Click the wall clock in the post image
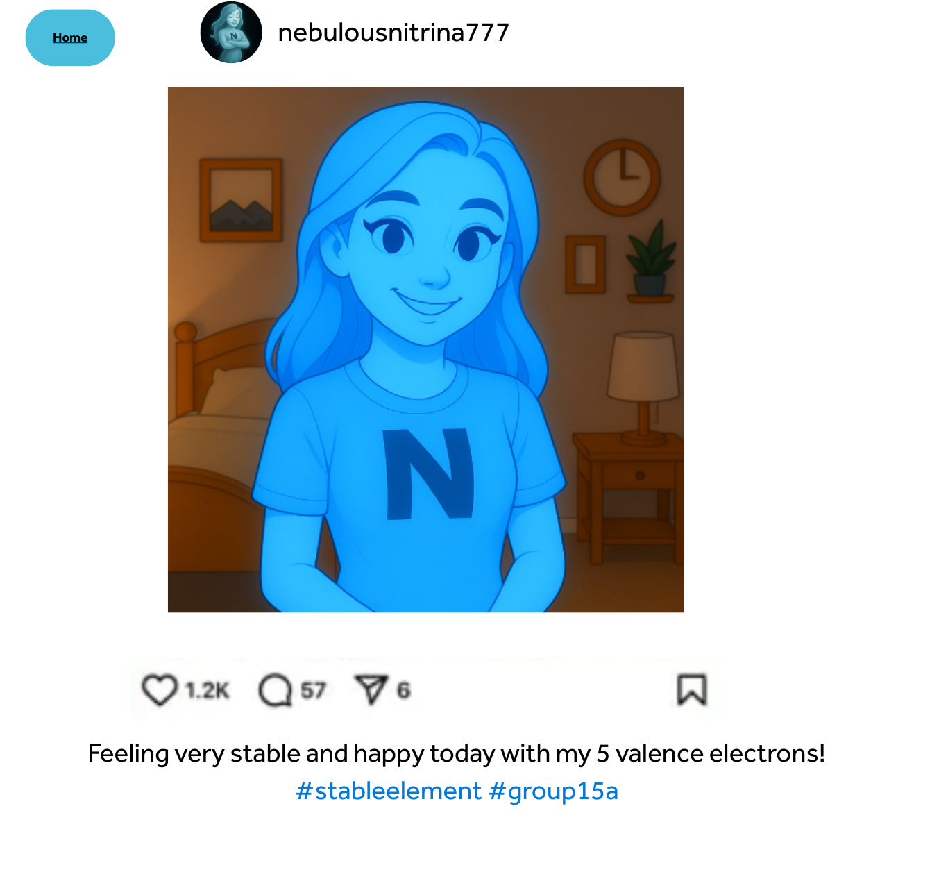Image resolution: width=948 pixels, height=872 pixels. (622, 178)
